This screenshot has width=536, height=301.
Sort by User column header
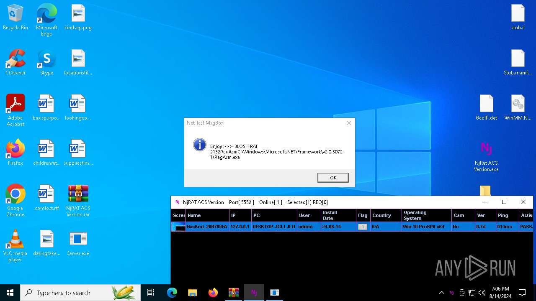309,215
